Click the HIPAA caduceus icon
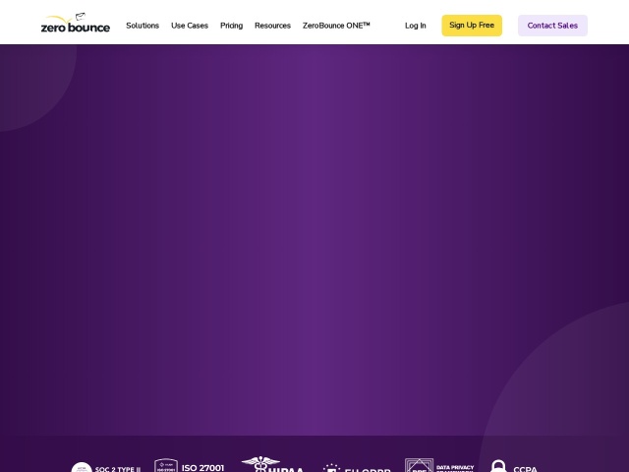Screen dimensions: 629x472 click(x=260, y=464)
